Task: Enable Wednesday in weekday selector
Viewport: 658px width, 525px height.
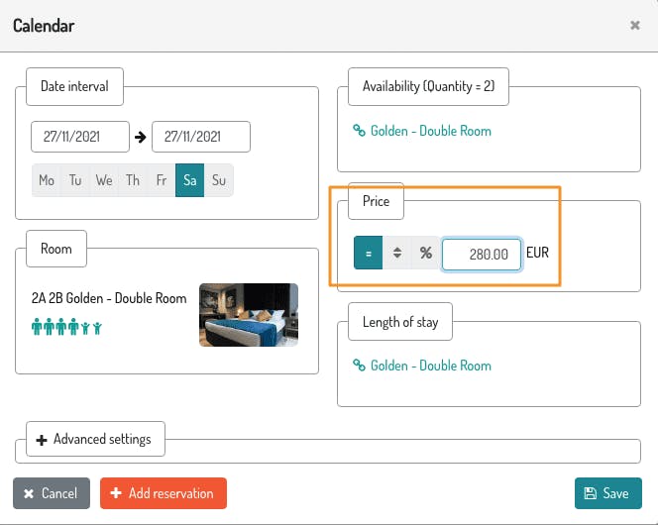Action: coord(104,180)
